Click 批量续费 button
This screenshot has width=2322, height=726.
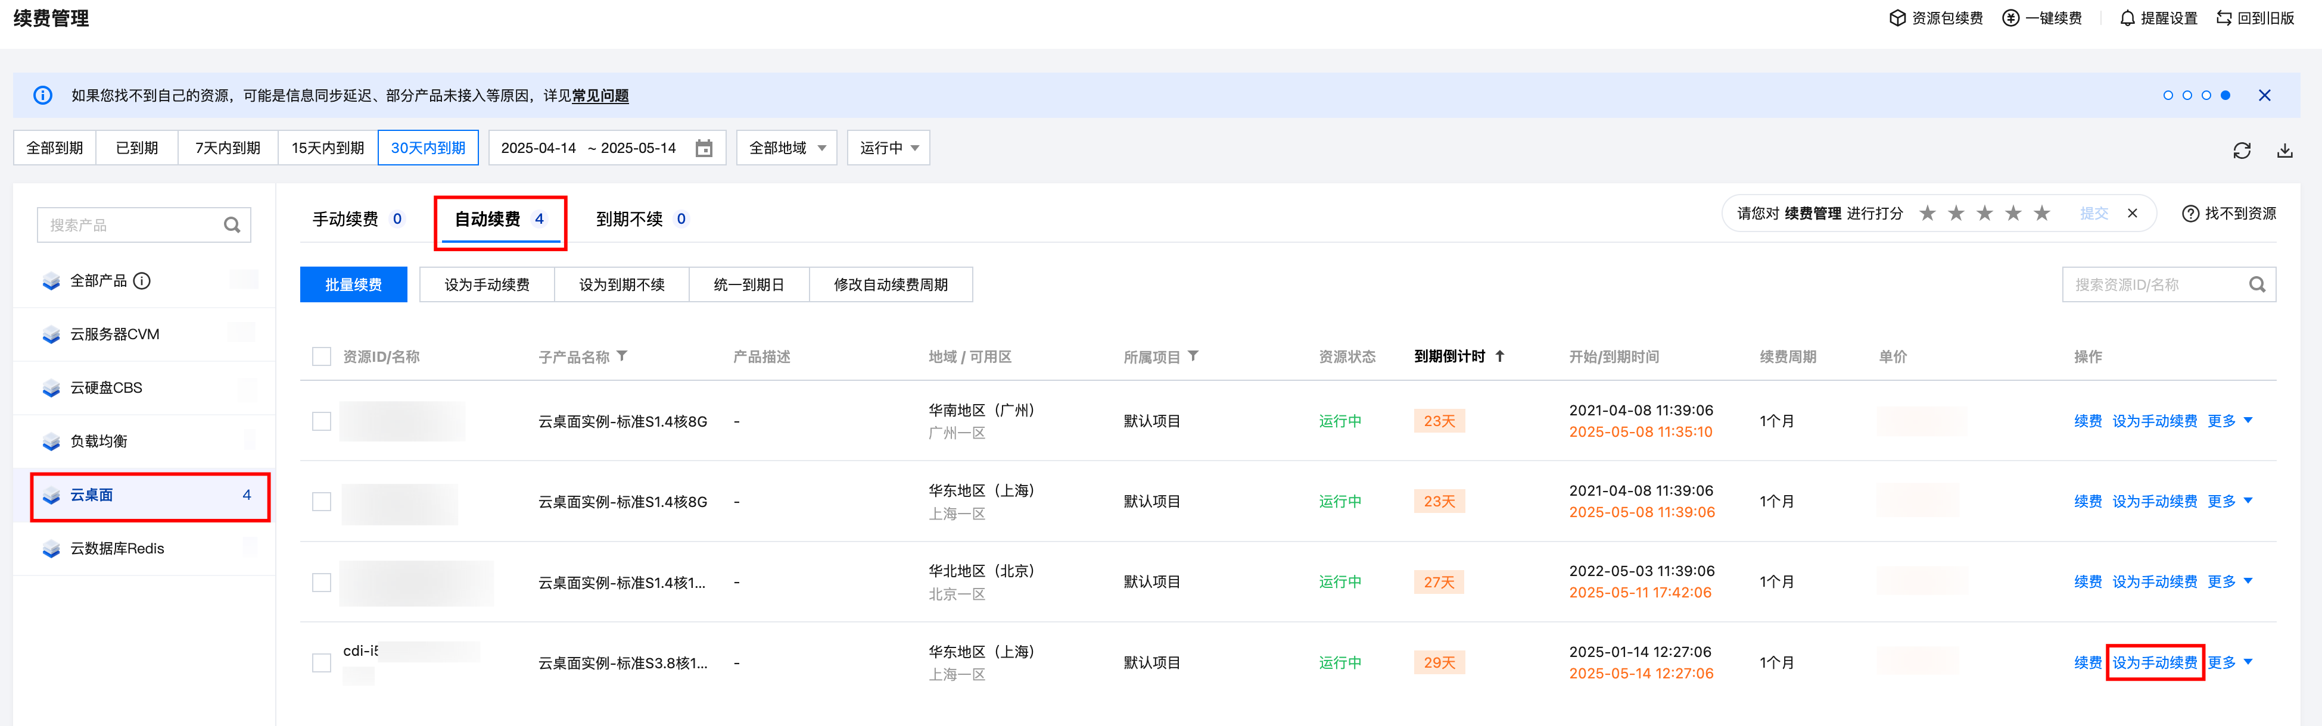[353, 284]
